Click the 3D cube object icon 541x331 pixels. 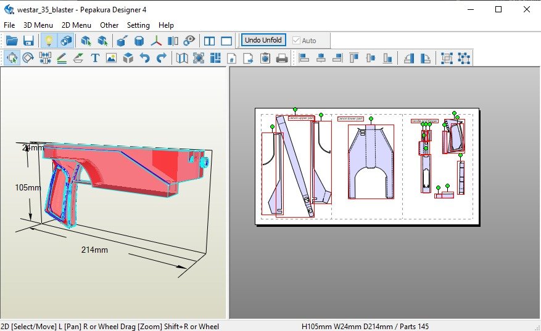128,57
